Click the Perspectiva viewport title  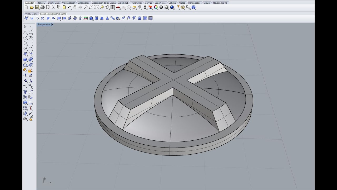click(44, 25)
